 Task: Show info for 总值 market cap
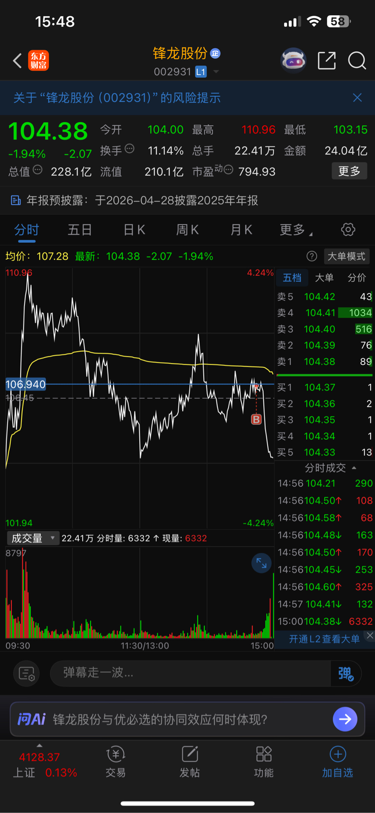click(x=38, y=170)
